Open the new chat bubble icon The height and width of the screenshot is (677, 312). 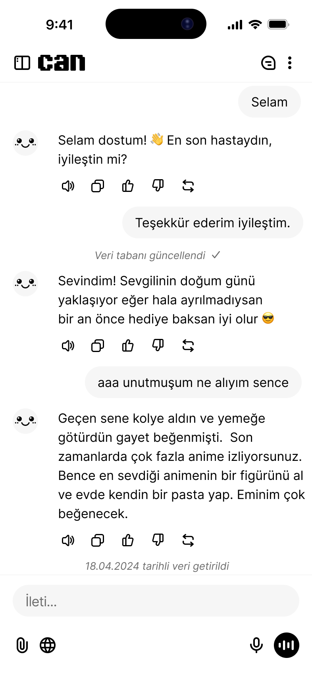tap(268, 63)
